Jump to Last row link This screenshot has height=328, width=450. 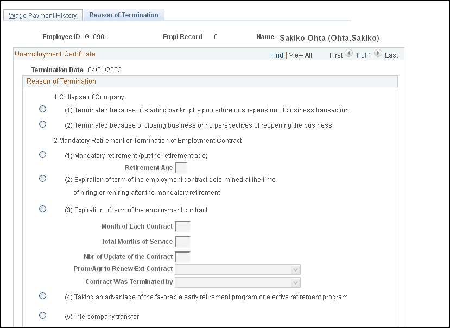391,55
